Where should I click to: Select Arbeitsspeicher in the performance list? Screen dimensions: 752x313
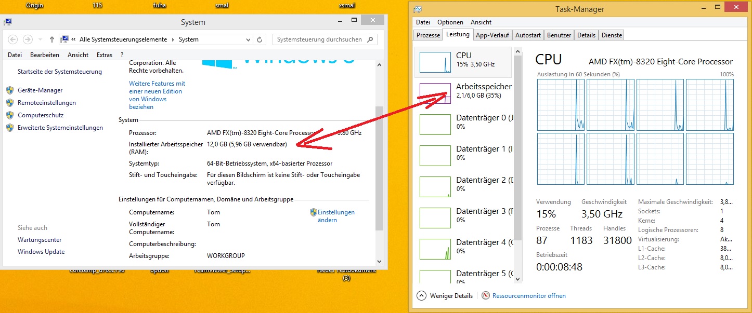click(x=483, y=87)
